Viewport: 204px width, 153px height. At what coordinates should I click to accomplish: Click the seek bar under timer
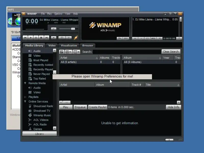click(35, 29)
